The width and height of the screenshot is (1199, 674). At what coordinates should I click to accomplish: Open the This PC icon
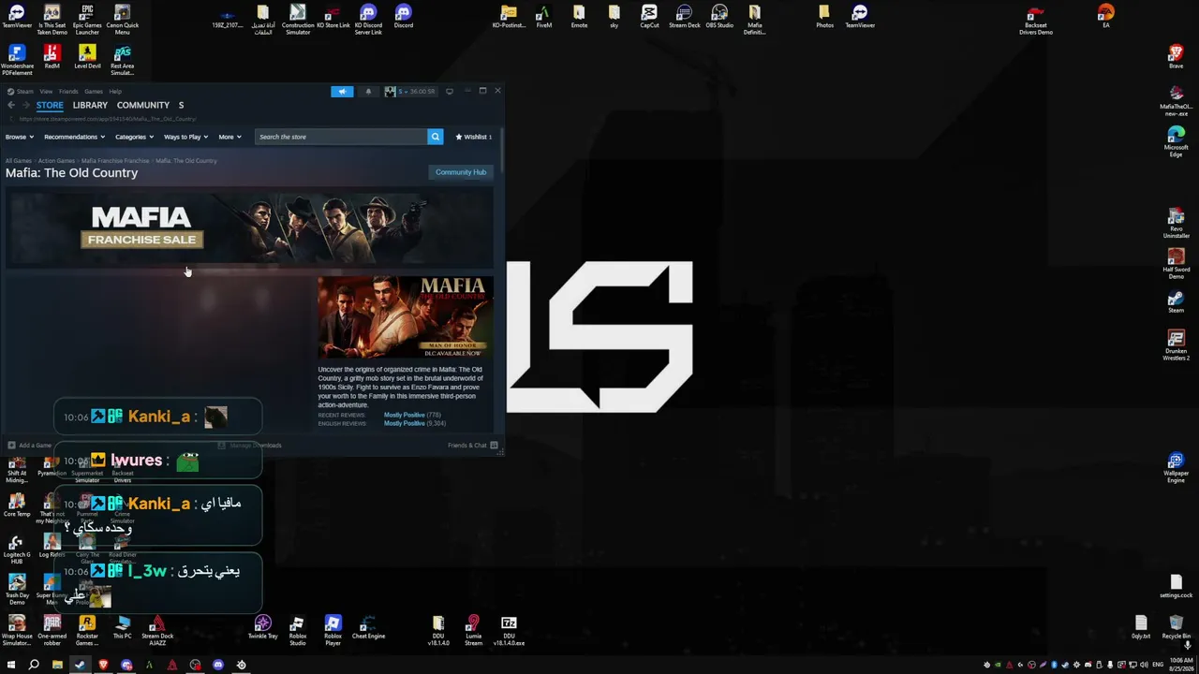click(x=123, y=627)
